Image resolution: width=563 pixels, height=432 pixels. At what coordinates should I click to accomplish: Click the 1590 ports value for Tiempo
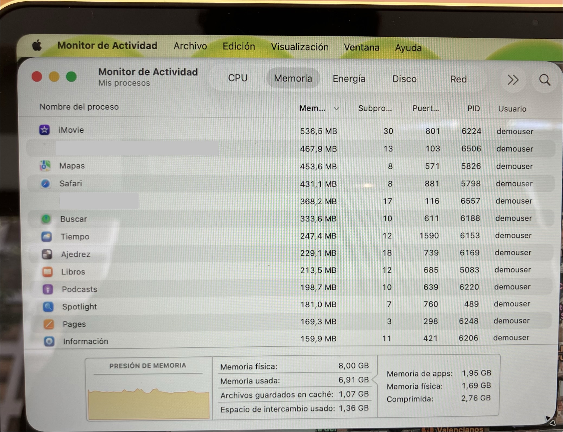pos(429,236)
